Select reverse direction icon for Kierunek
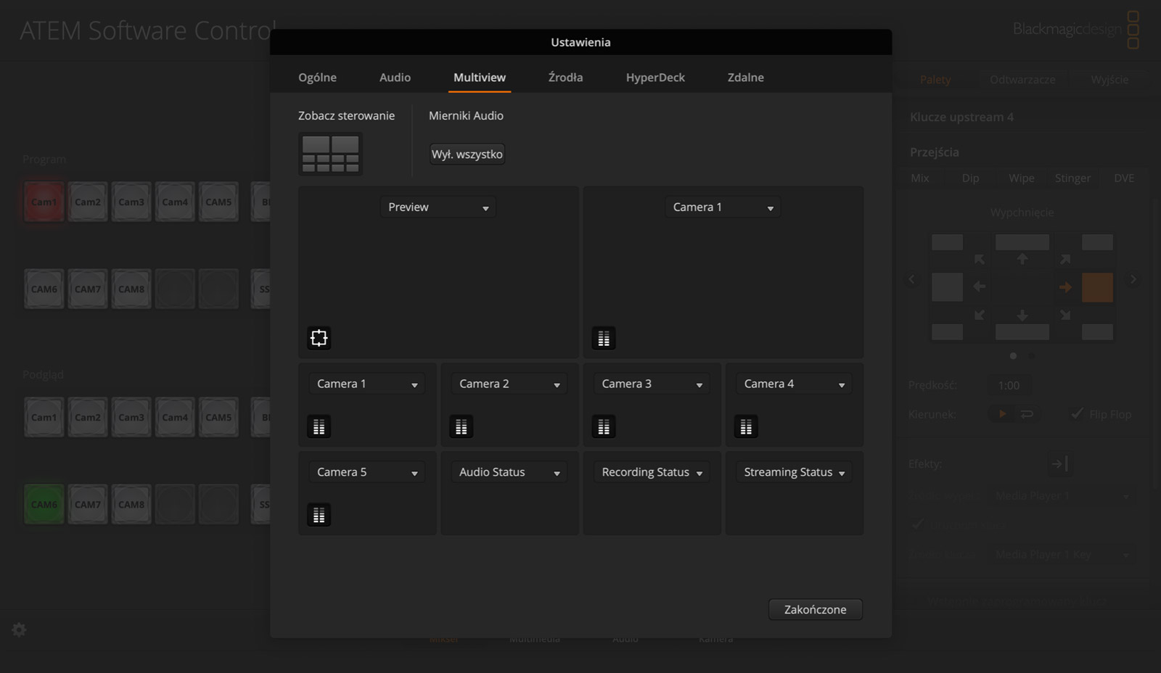The height and width of the screenshot is (673, 1161). pyautogui.click(x=1027, y=414)
